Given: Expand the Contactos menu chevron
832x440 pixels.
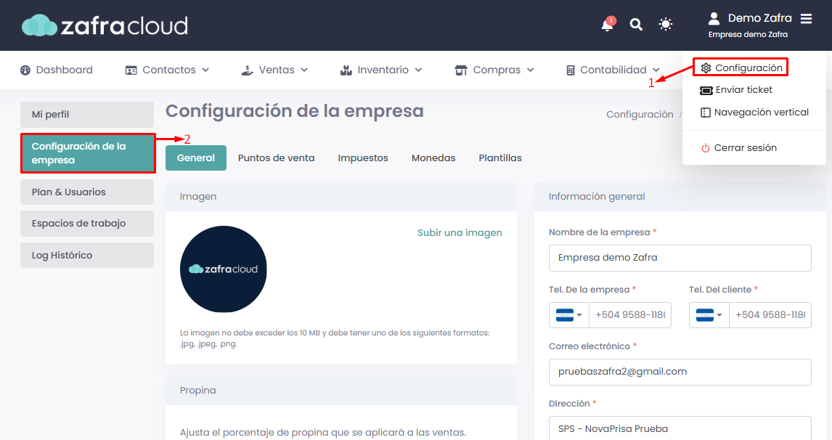Looking at the screenshot, I should [x=206, y=70].
